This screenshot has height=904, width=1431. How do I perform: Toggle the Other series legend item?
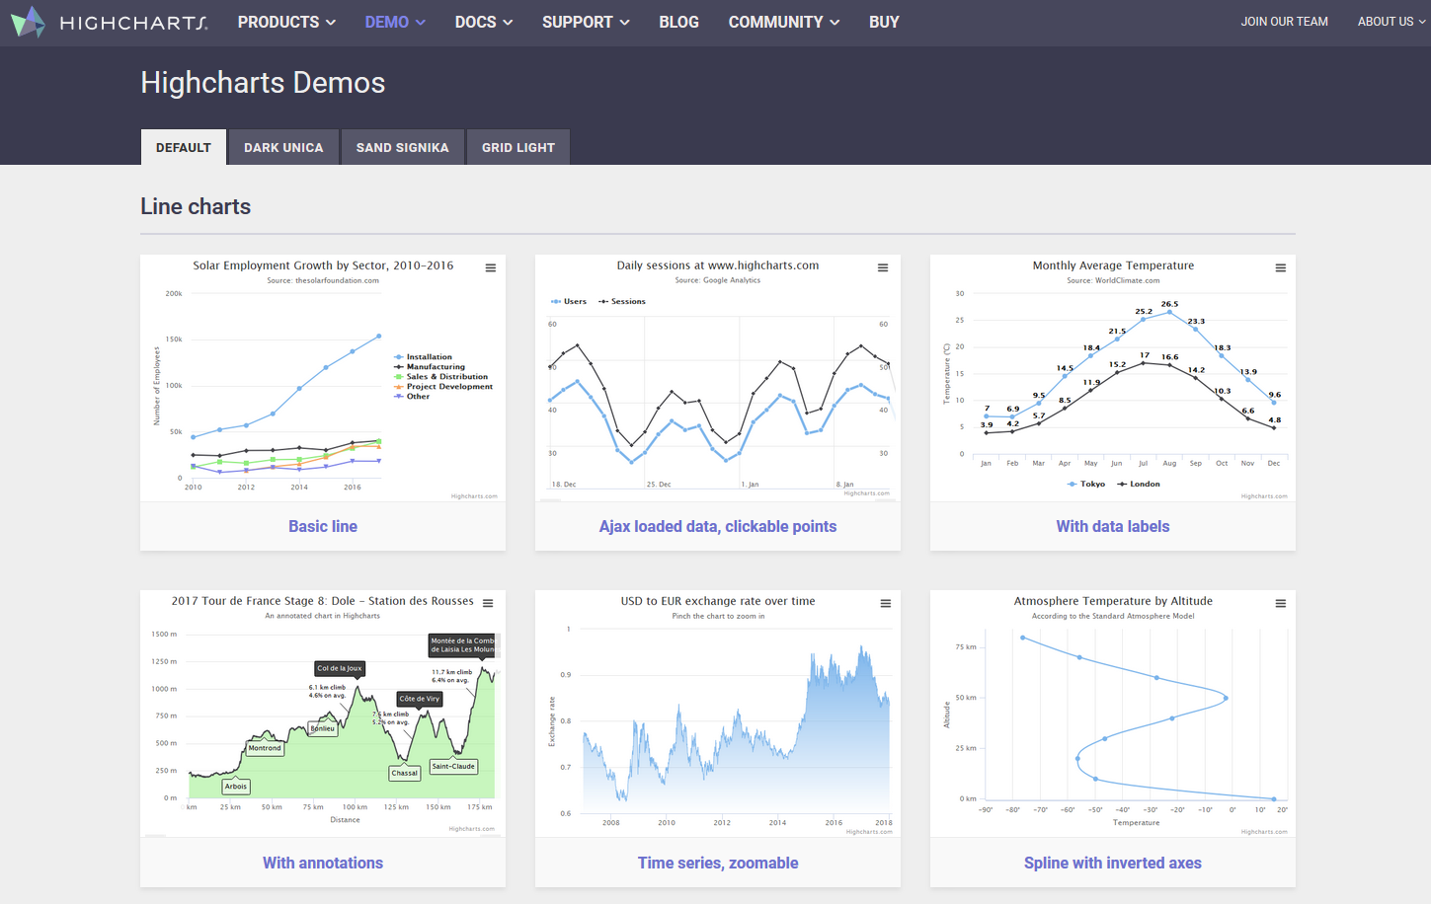coord(412,397)
